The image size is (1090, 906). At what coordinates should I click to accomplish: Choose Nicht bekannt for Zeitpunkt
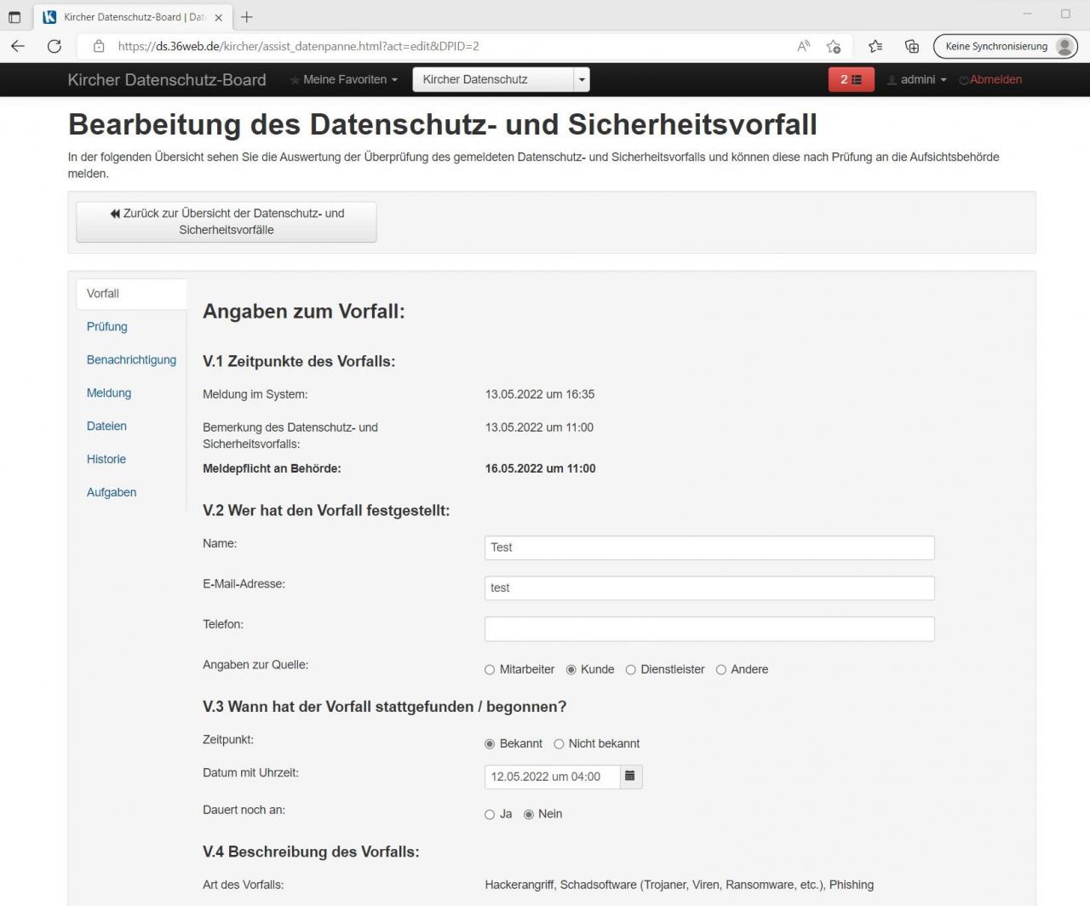pyautogui.click(x=559, y=744)
